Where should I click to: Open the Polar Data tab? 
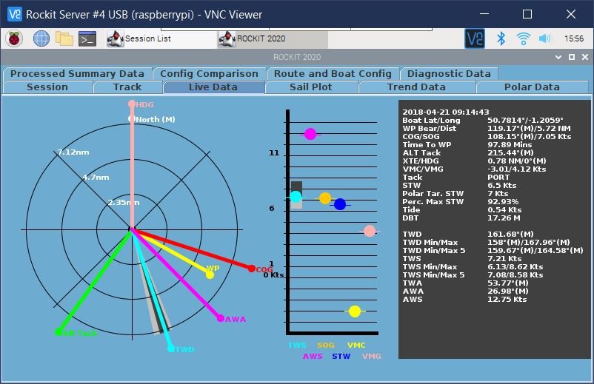[x=531, y=87]
